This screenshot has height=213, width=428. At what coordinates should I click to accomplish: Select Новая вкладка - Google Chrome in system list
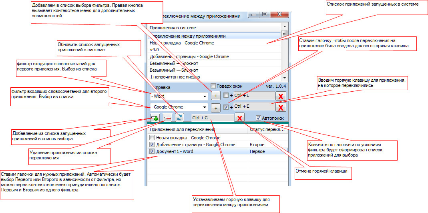click(214, 43)
